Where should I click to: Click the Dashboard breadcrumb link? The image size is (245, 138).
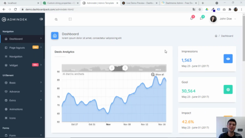227,36
